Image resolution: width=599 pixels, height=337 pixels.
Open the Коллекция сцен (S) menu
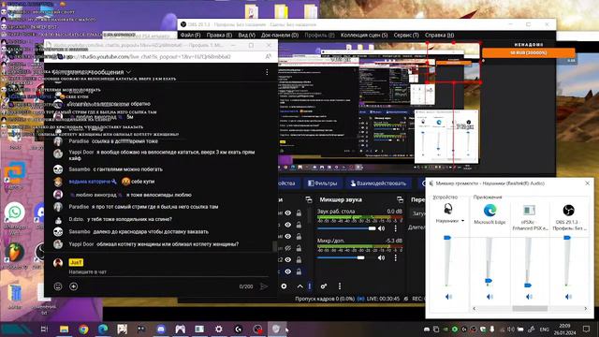click(364, 36)
